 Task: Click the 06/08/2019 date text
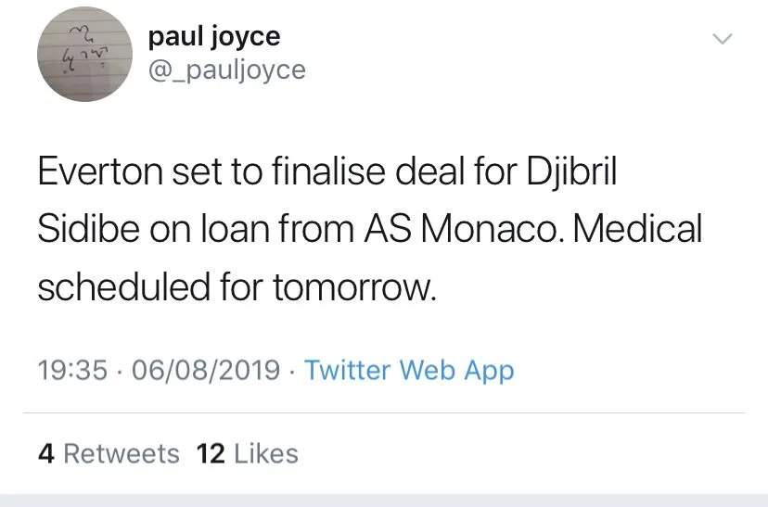click(x=206, y=371)
